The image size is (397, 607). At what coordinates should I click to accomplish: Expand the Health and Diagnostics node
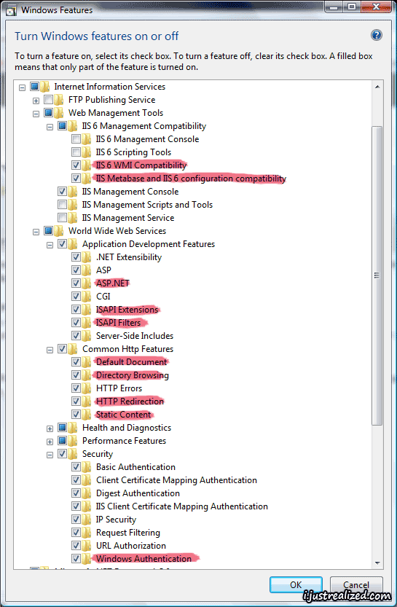point(50,428)
